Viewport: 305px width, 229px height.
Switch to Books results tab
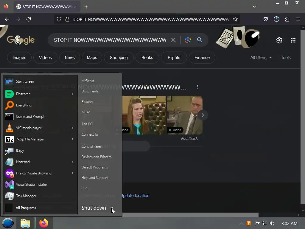(147, 58)
